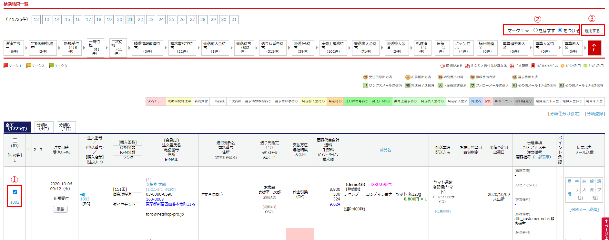Click the サンクスメール送信済 green legend icon

point(366,86)
